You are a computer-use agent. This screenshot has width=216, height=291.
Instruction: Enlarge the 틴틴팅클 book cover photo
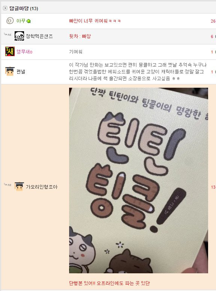[x=139, y=180]
